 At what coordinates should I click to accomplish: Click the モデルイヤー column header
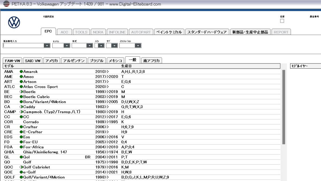[305, 66]
